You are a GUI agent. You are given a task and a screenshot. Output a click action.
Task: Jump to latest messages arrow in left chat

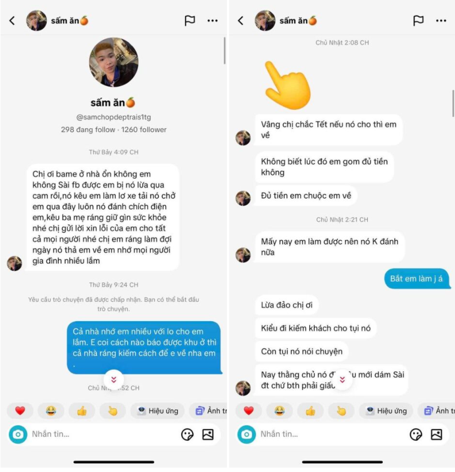114,379
